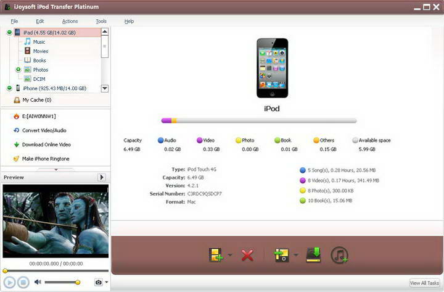Click the 5 Song(s) summary line
This screenshot has width=444, height=292.
click(x=337, y=170)
